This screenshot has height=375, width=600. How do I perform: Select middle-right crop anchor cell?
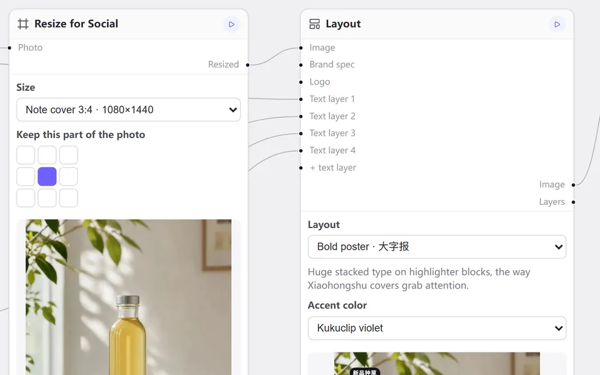[69, 176]
